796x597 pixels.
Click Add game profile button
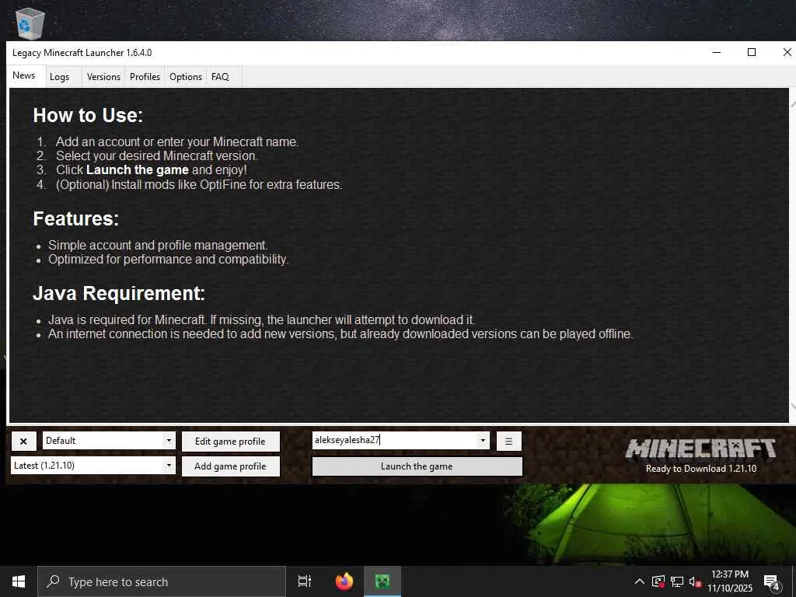(x=230, y=466)
